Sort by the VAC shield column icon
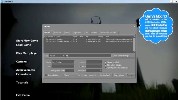178x100 pixels. point(47,37)
